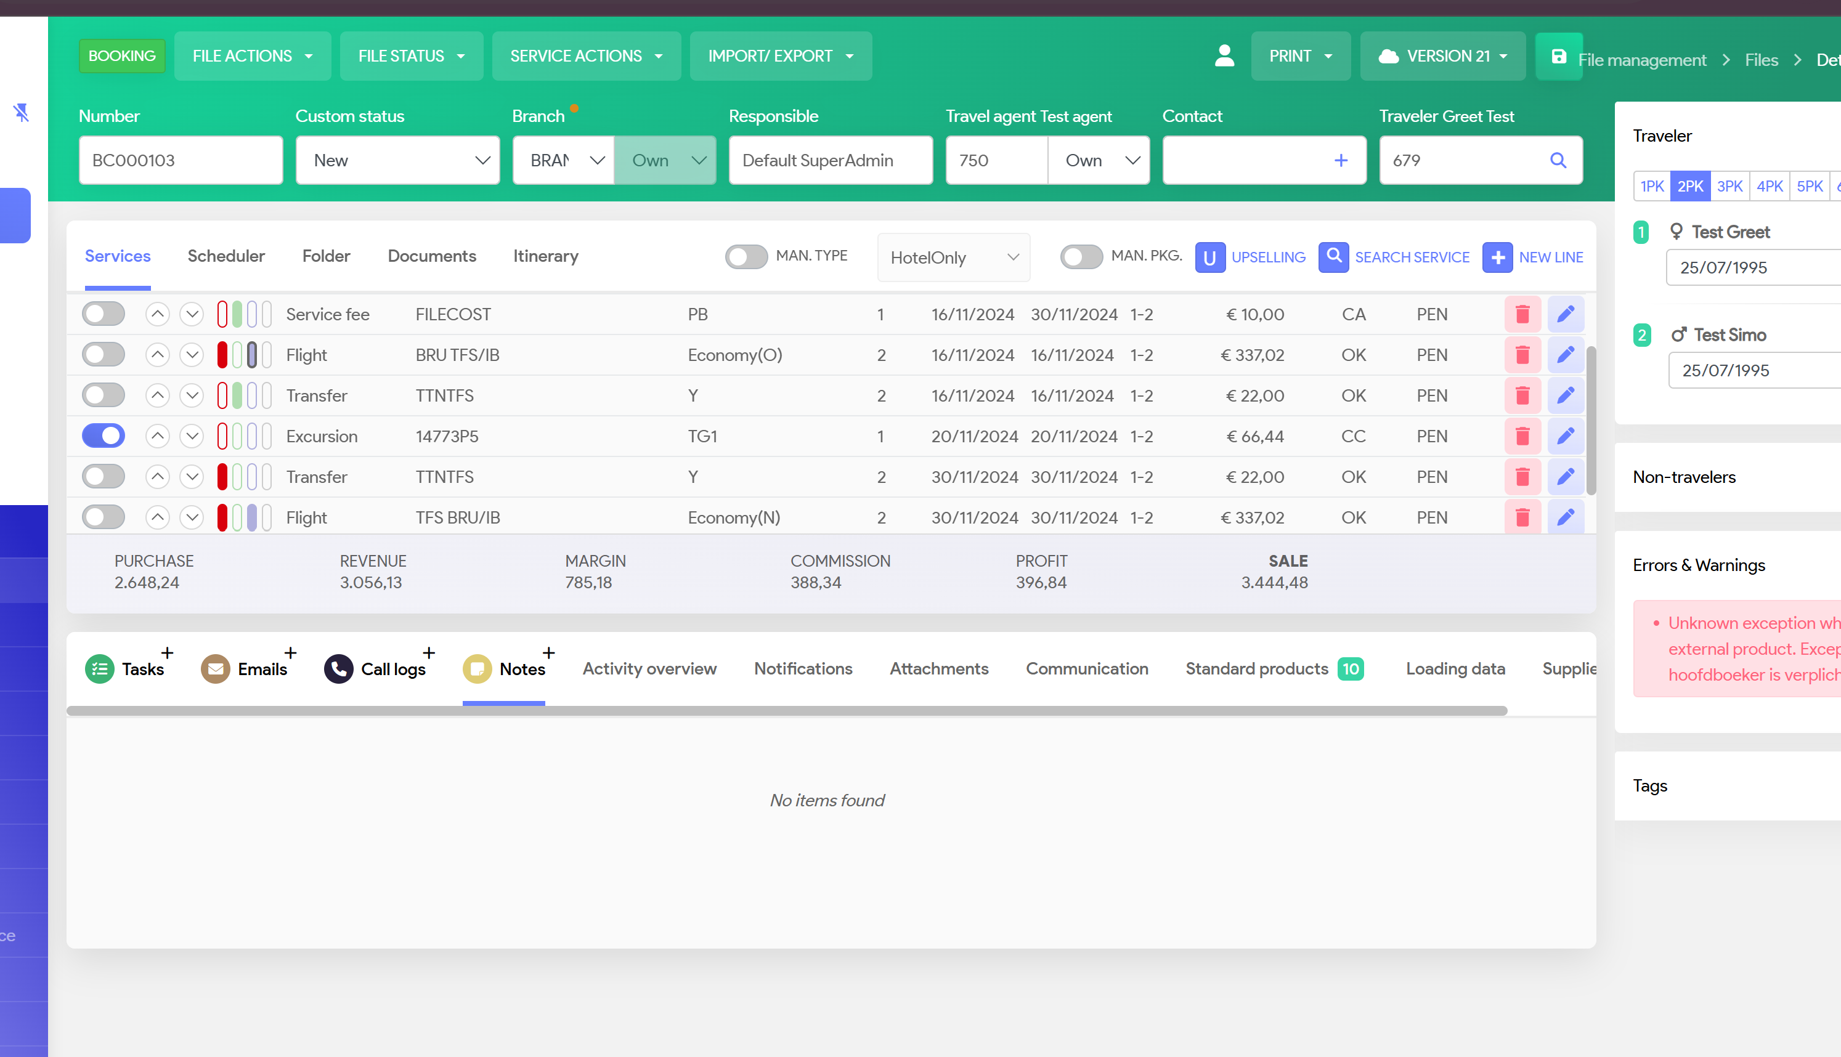Click the traveler search magnifier icon
The width and height of the screenshot is (1841, 1057).
pos(1558,160)
